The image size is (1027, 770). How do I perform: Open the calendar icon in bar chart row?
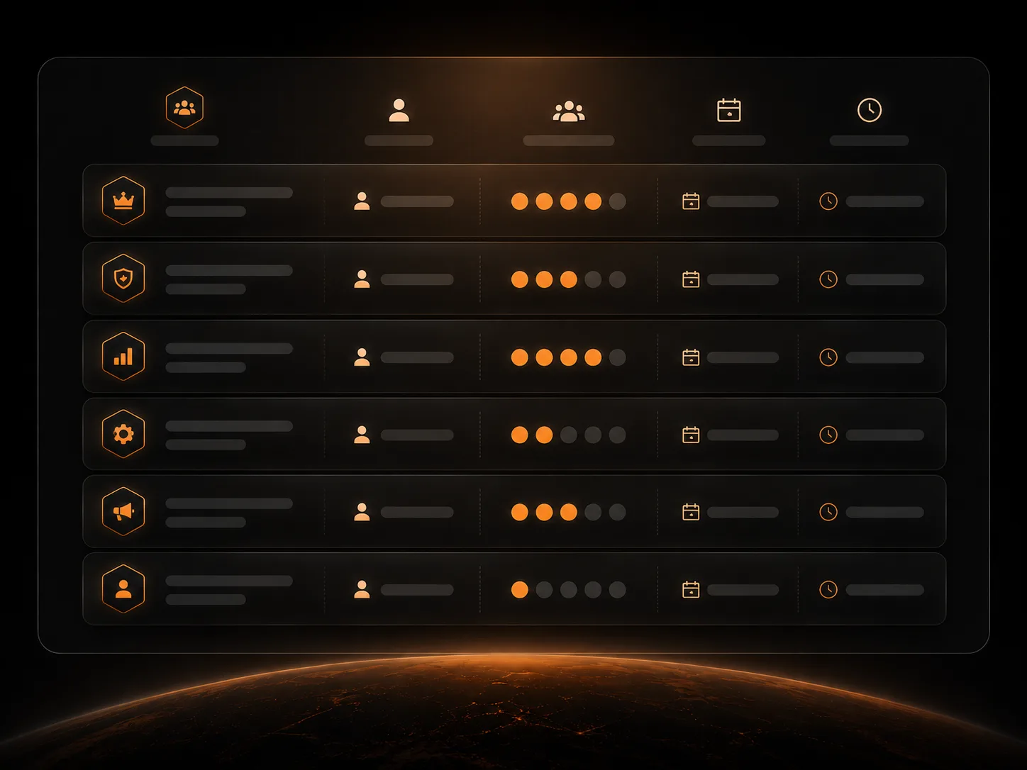[691, 357]
